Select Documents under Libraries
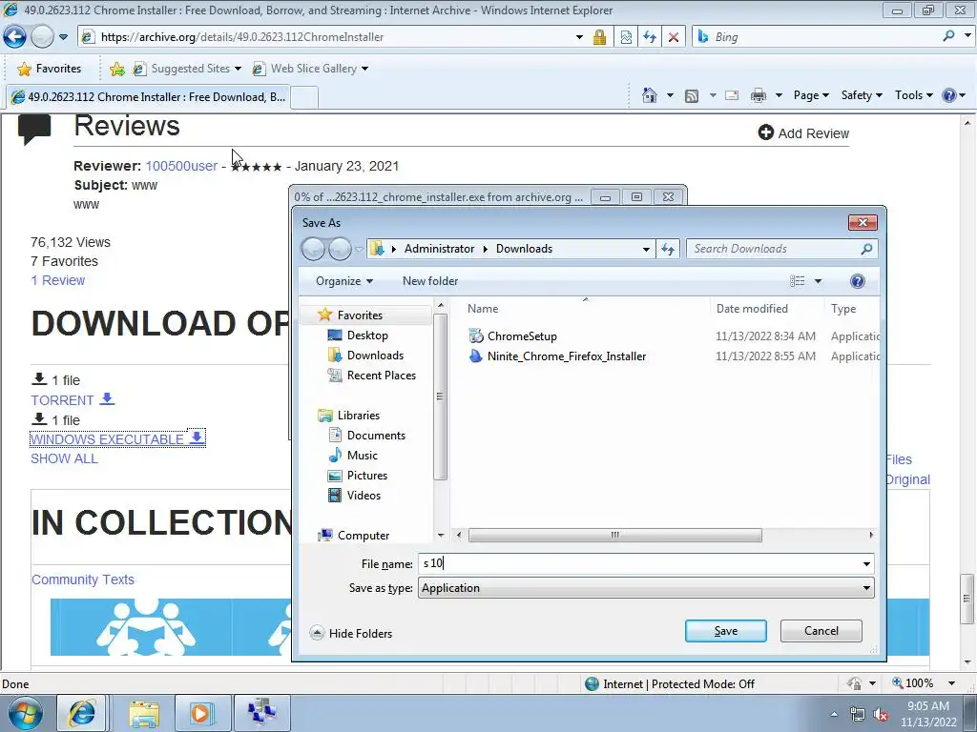The height and width of the screenshot is (732, 977). click(366, 435)
